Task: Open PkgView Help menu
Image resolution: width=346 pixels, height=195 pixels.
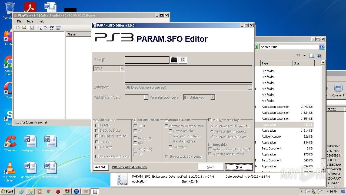Action: (41, 21)
